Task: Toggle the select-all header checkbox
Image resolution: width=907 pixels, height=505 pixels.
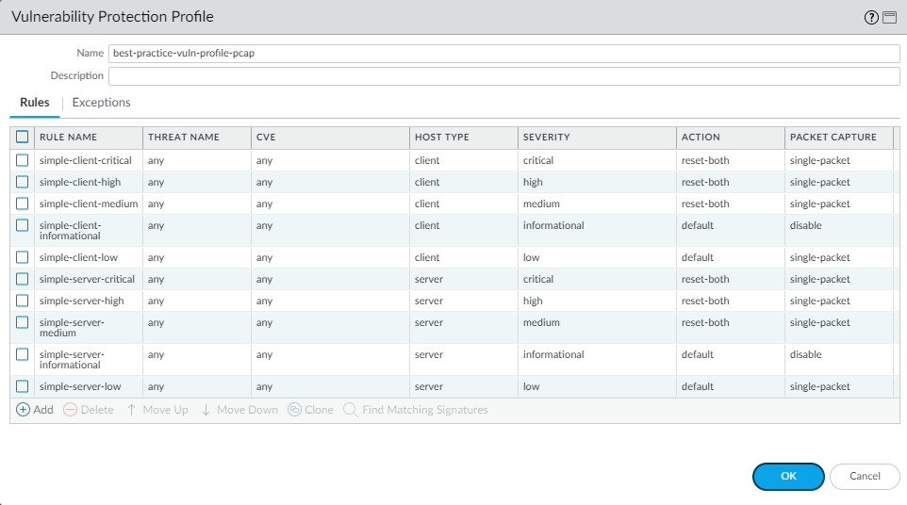Action: click(23, 137)
